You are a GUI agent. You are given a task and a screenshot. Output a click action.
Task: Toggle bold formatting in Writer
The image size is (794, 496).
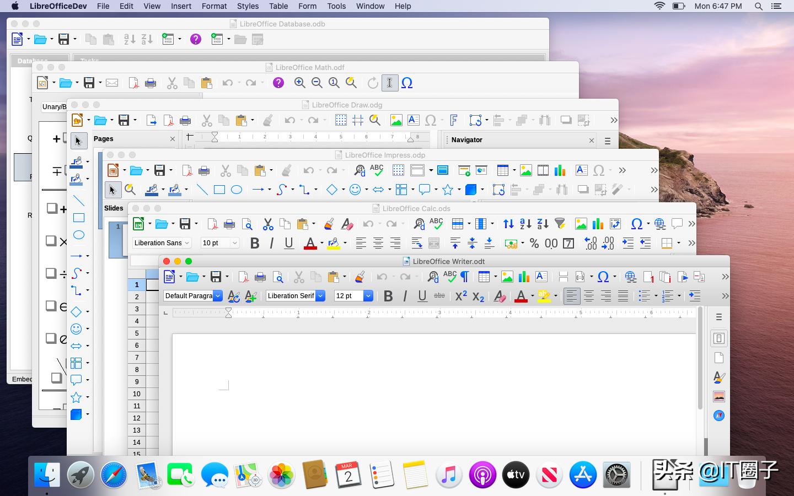[388, 296]
